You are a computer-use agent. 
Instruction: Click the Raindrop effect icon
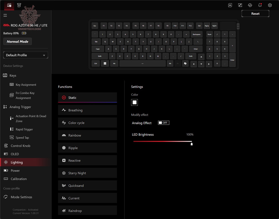[x=64, y=211]
